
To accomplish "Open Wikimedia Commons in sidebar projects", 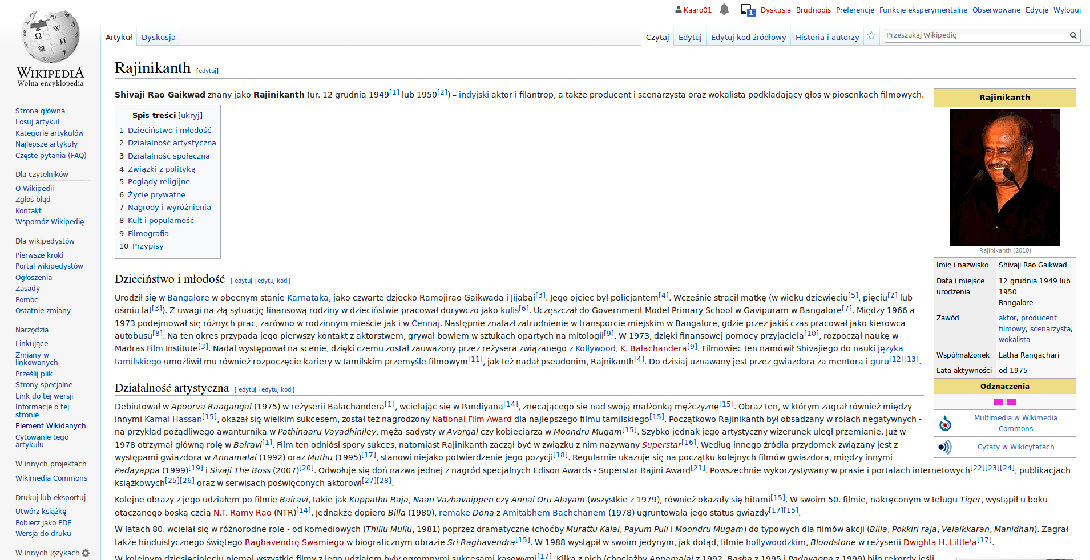I will click(51, 478).
